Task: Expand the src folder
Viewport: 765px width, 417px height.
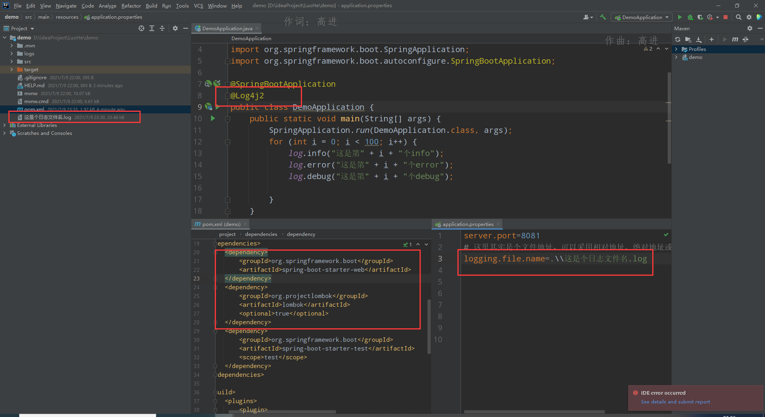Action: coord(12,61)
